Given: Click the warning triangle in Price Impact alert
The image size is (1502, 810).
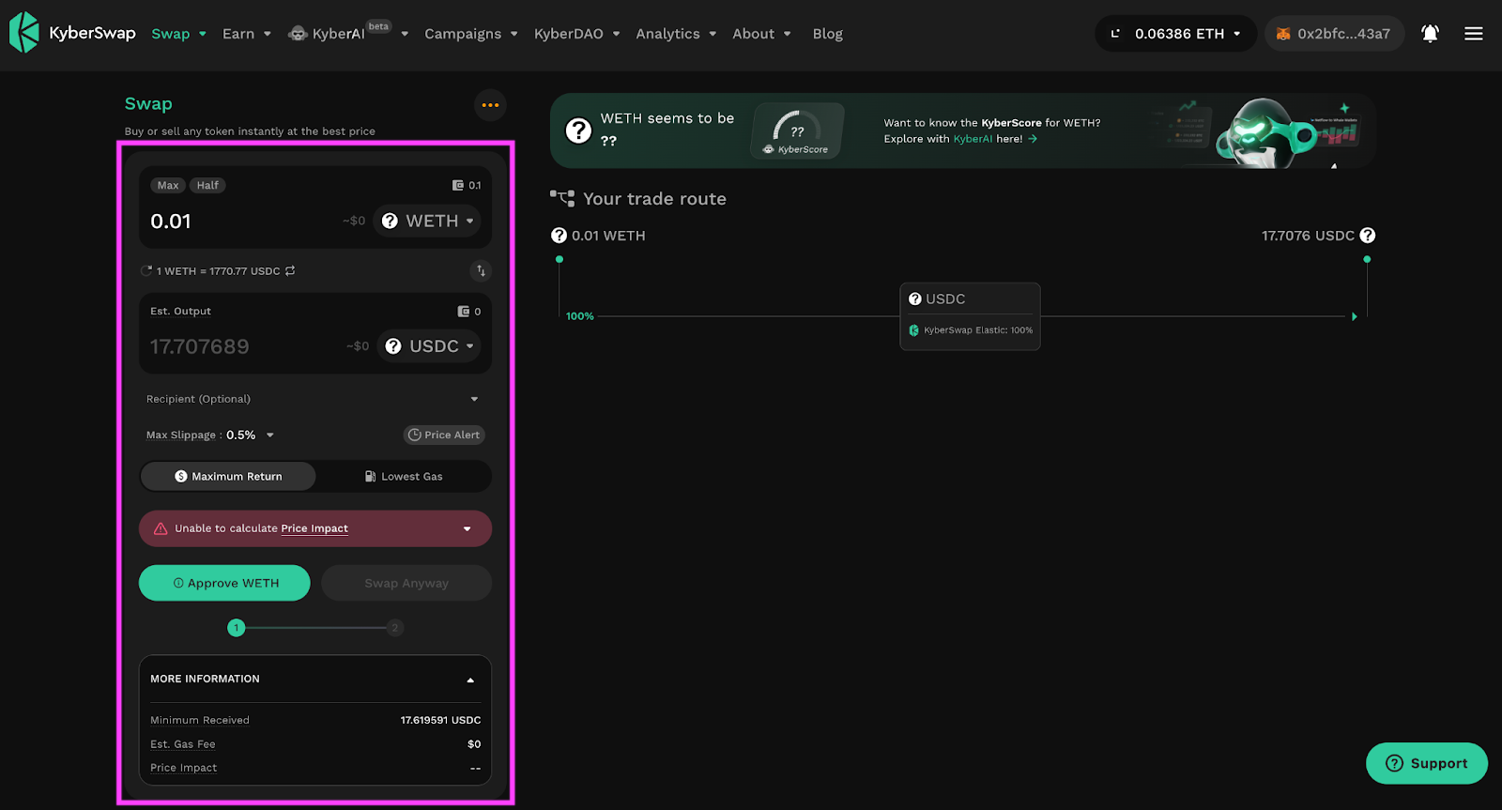Looking at the screenshot, I should click(x=161, y=528).
